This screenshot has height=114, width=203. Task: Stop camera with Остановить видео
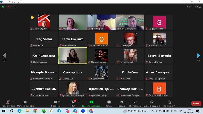26,103
